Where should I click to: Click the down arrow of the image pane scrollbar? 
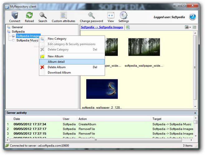(195, 106)
